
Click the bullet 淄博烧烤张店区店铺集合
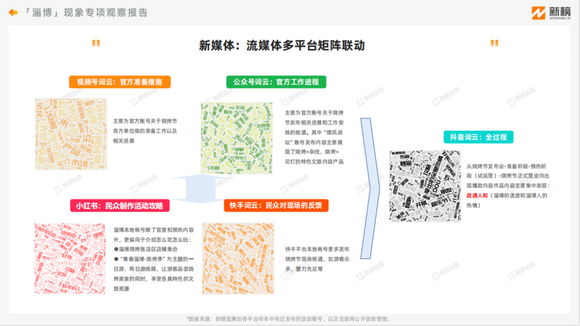pos(146,249)
